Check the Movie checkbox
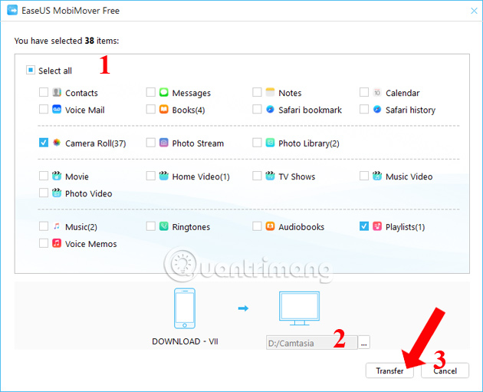This screenshot has width=483, height=392. tap(44, 176)
